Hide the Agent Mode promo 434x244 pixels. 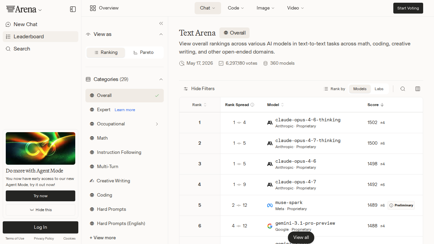tap(40, 210)
